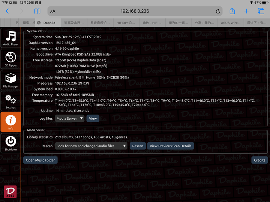Switch to the 探讨下 tab
This screenshot has height=202, width=270.
pos(257,23)
